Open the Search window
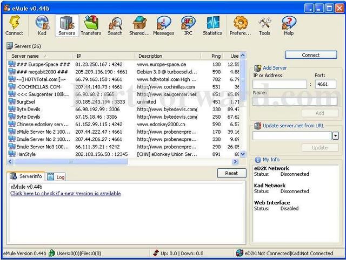Viewport: 346px width, 260px height. coord(115,25)
